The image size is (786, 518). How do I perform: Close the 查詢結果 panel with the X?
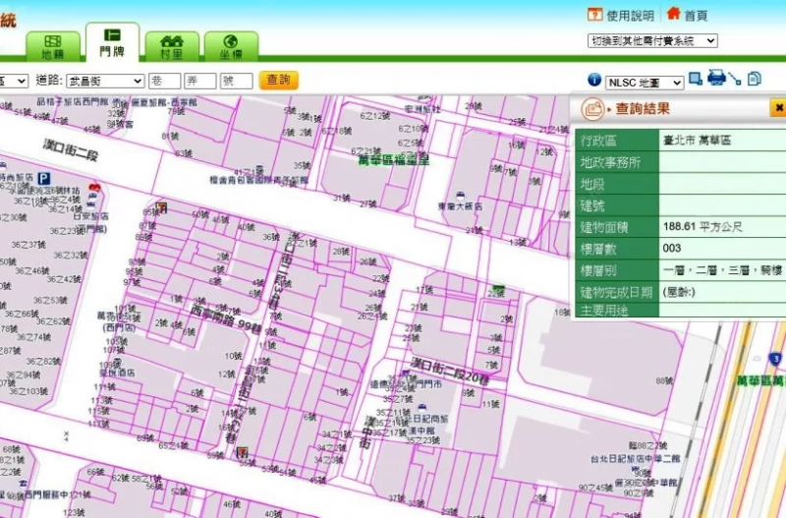point(778,108)
